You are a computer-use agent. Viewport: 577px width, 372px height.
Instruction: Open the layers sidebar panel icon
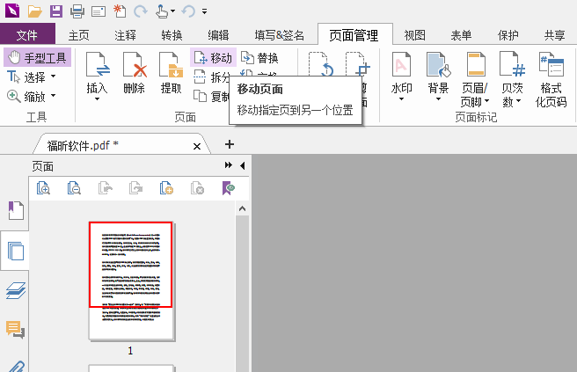click(16, 291)
